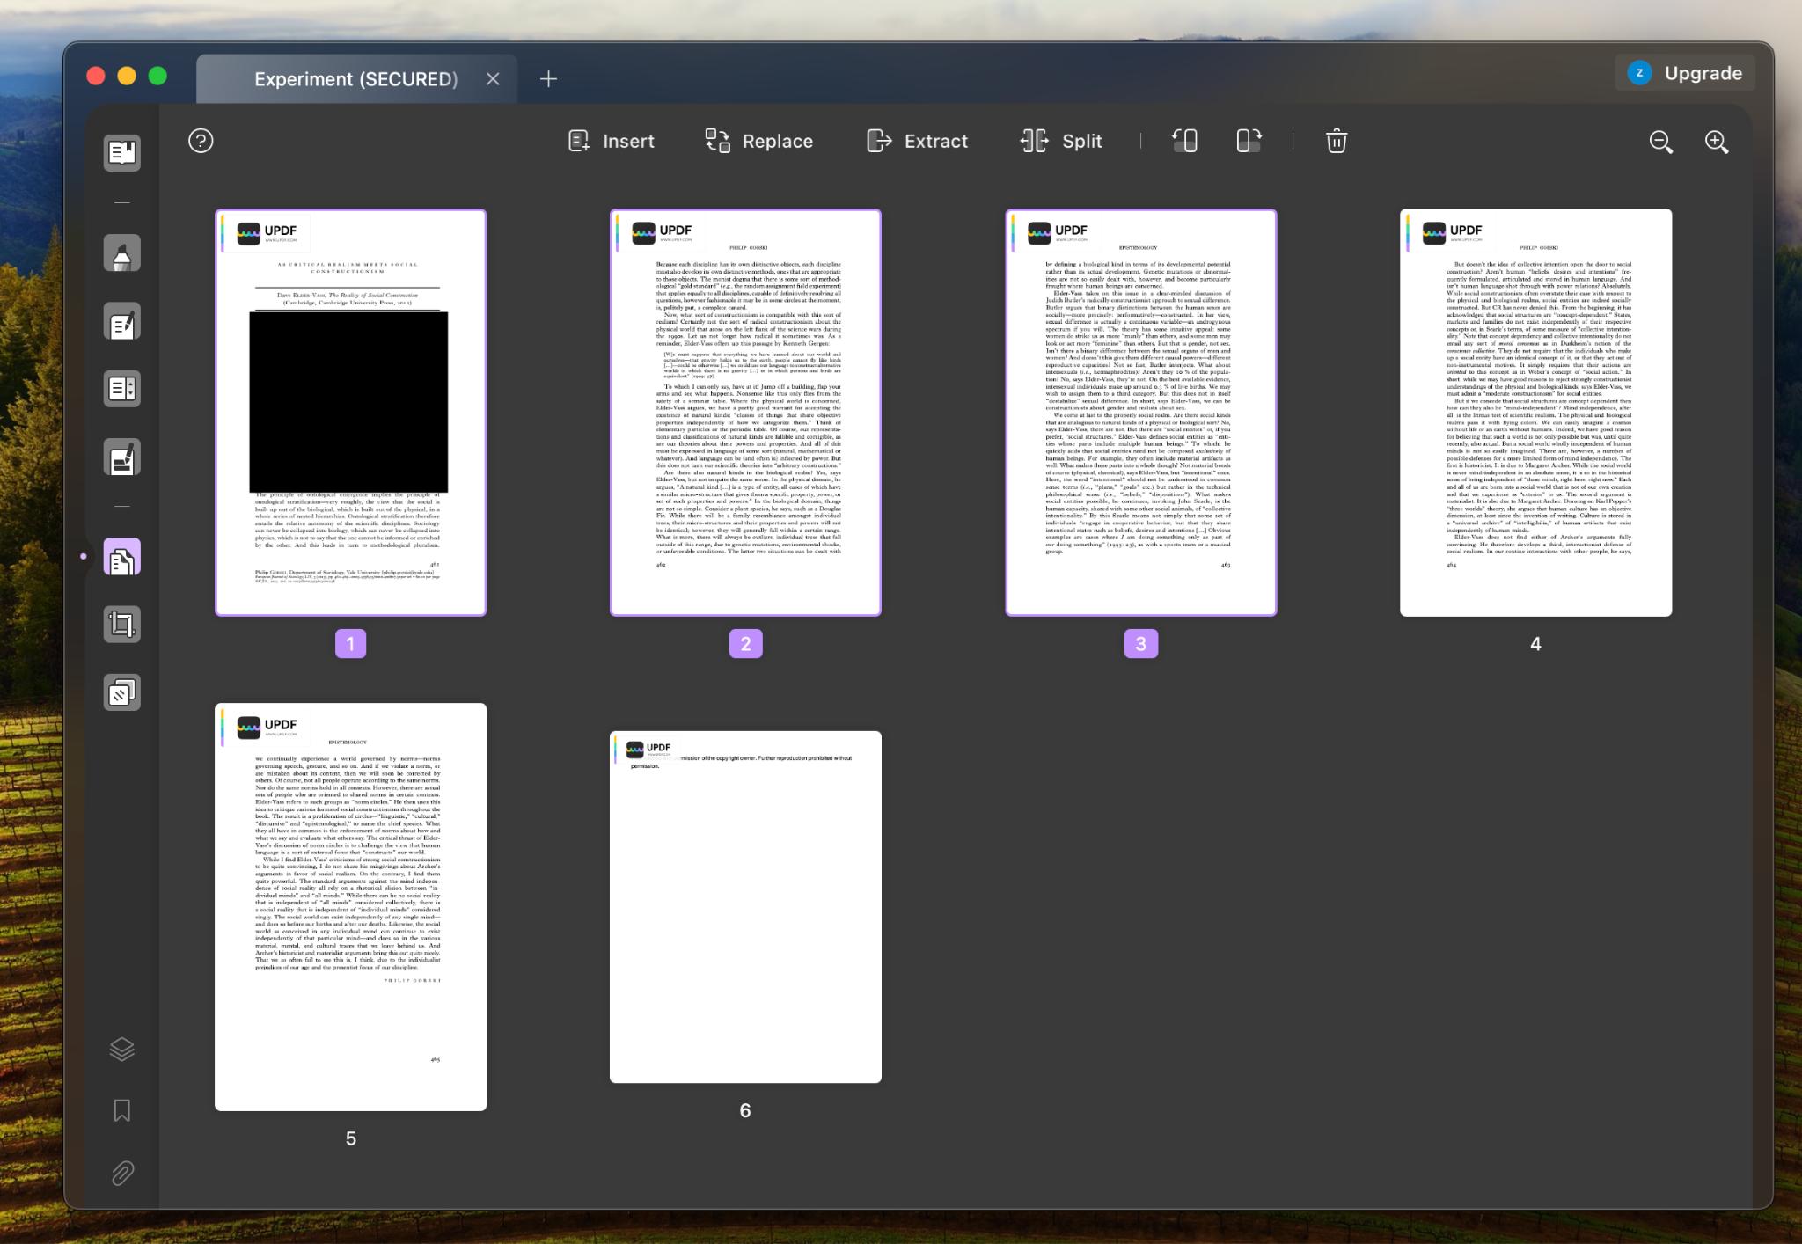This screenshot has width=1802, height=1244.
Task: Select the annotation highlighter tool
Action: point(121,253)
